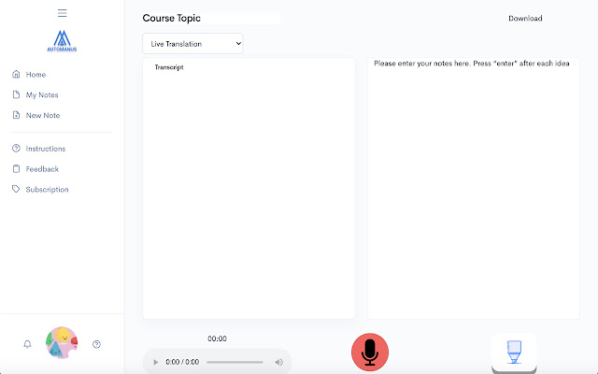Click the blue highlighter marker button
This screenshot has height=374, width=598.
[x=514, y=352]
